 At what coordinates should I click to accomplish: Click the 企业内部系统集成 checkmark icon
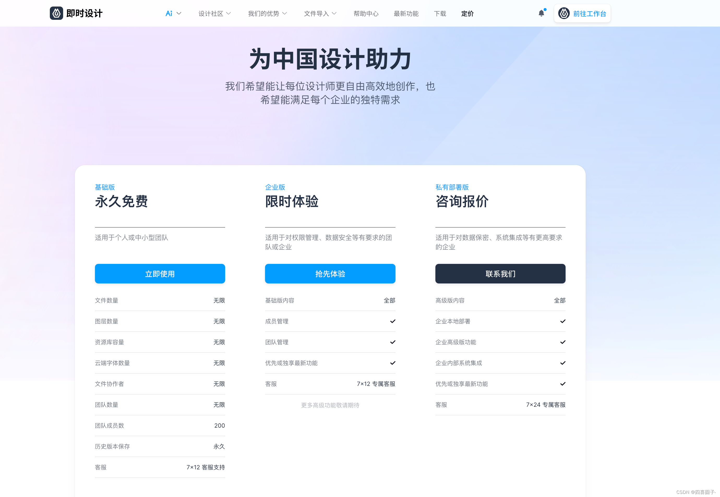click(563, 363)
